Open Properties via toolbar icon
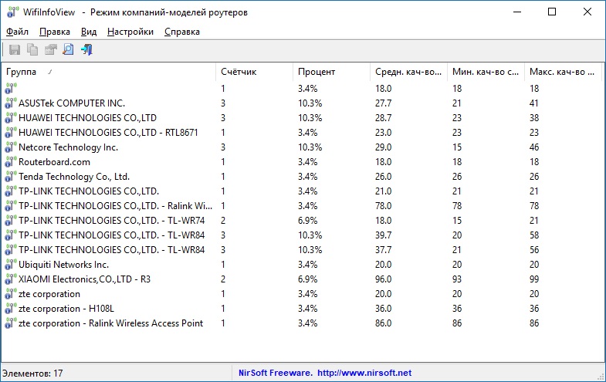This screenshot has width=606, height=382. point(51,49)
